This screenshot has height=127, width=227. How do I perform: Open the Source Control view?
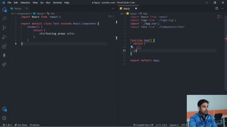[4, 28]
